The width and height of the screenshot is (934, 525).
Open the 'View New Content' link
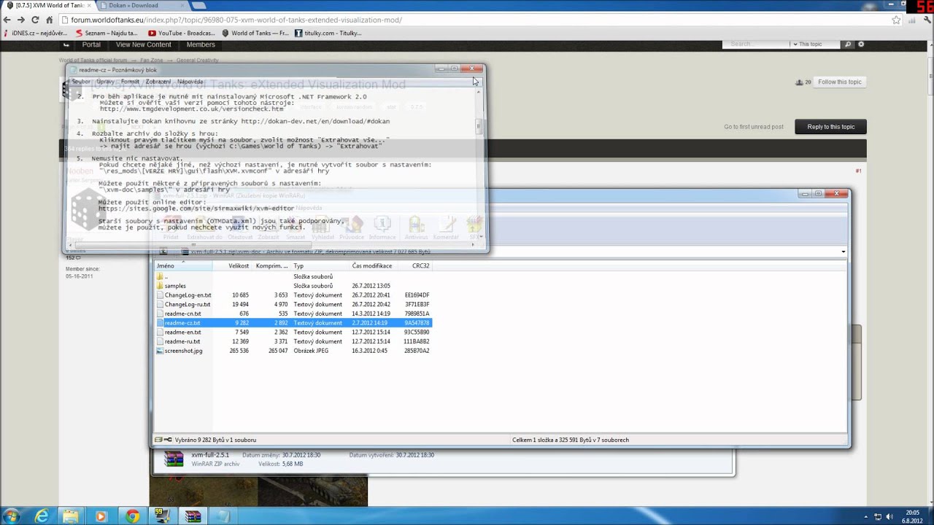[143, 44]
